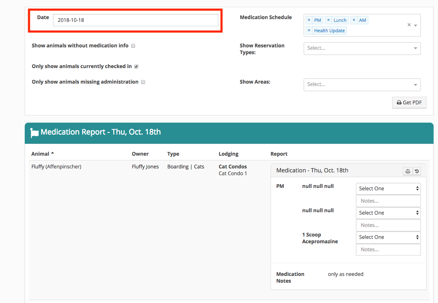This screenshot has width=438, height=303.
Task: Clear all schedule tags with the × icon
Action: pos(409,24)
